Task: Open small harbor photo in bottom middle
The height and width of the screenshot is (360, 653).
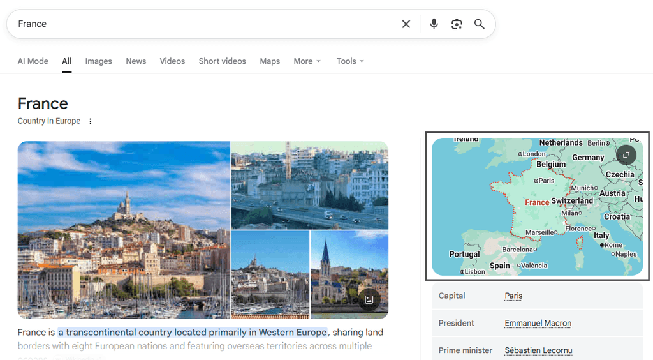Action: (x=270, y=274)
